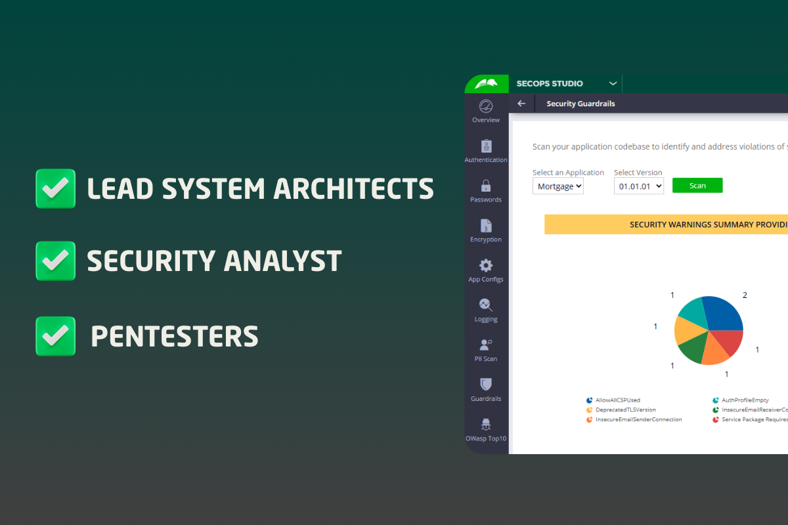Click the AllowAllCSPUsed legend entry

[x=613, y=400]
